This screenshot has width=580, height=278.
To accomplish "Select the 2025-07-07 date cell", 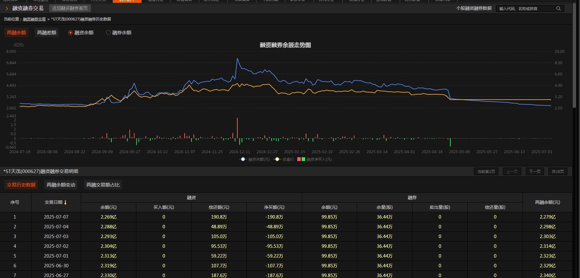I will [56, 217].
